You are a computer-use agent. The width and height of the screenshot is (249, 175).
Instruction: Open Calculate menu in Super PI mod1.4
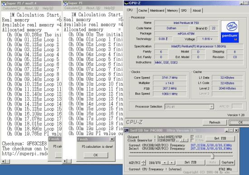pos(12,8)
